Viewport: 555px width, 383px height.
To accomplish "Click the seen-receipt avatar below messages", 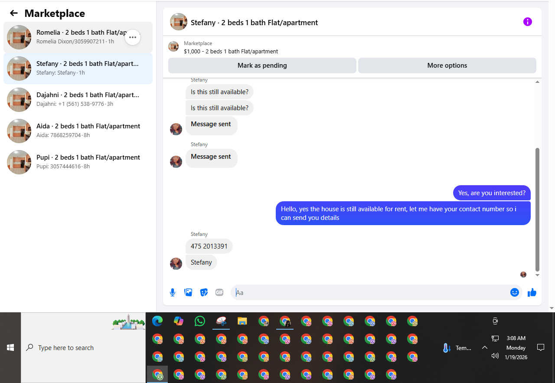I will click(x=523, y=275).
